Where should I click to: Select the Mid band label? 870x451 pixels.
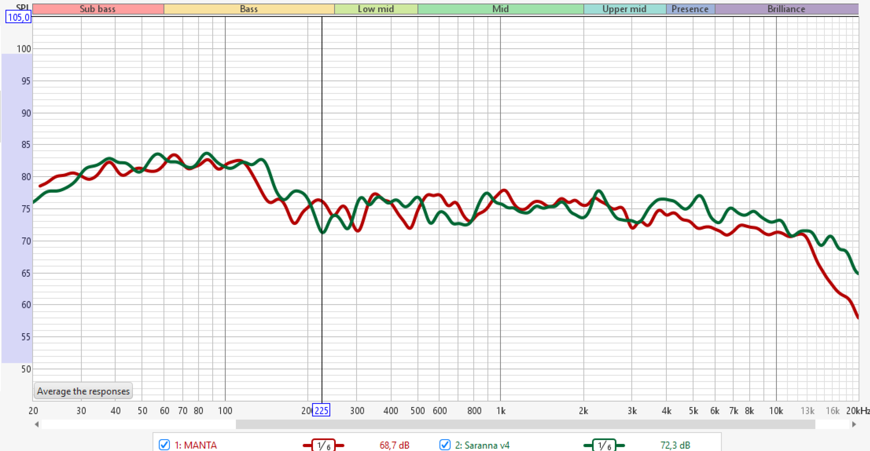coord(500,9)
